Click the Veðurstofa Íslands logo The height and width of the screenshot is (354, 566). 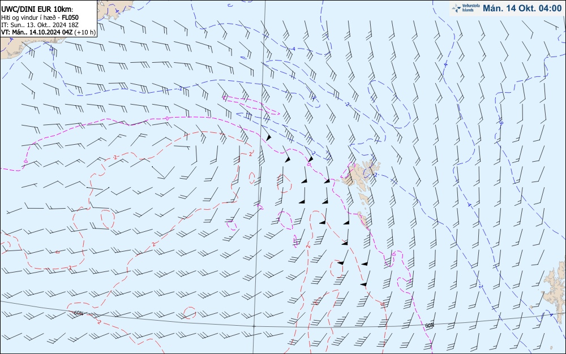point(466,8)
